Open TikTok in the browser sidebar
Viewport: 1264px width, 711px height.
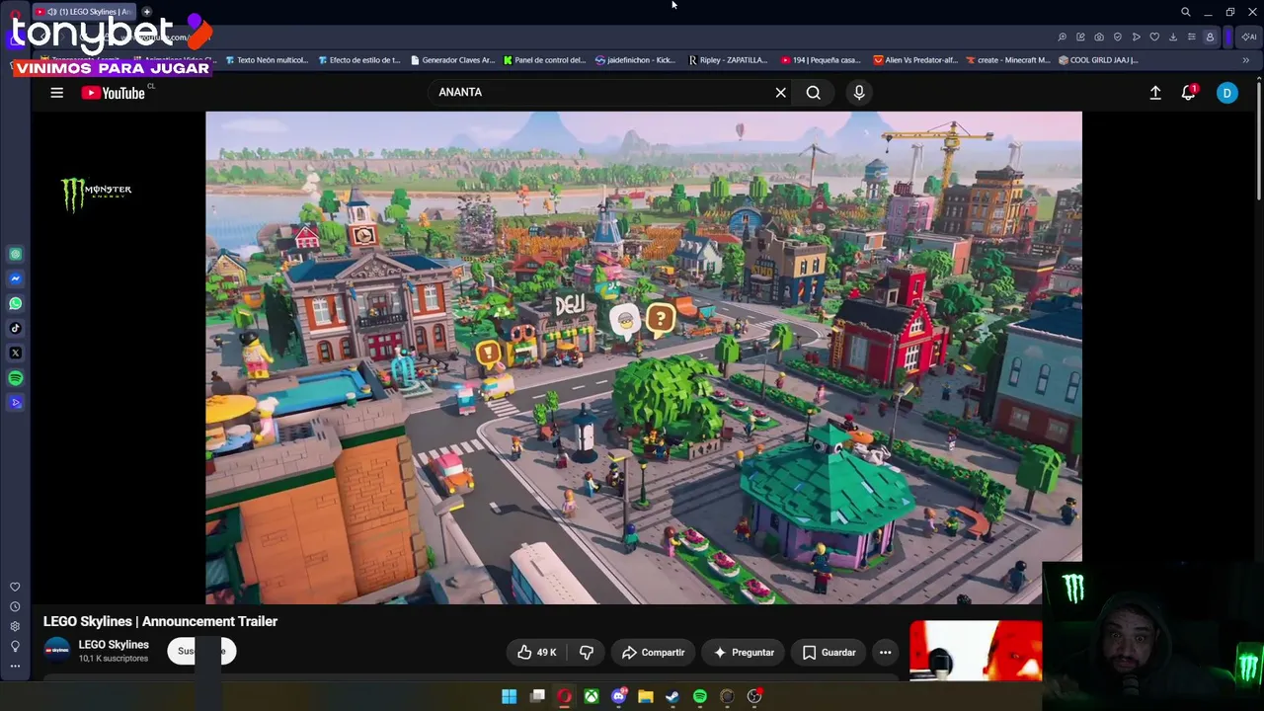pyautogui.click(x=15, y=329)
